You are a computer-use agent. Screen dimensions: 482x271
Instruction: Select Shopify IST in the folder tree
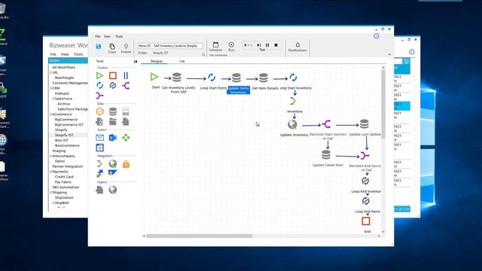point(64,135)
